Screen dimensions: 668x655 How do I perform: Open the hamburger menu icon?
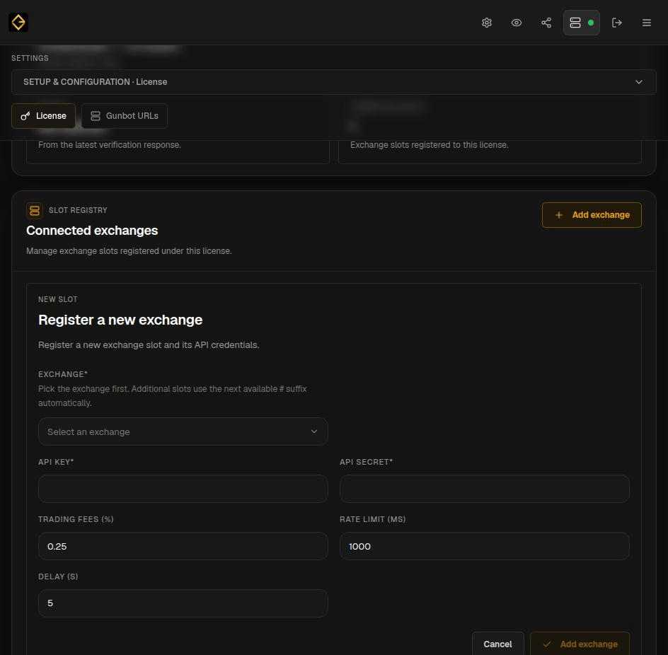click(x=646, y=23)
